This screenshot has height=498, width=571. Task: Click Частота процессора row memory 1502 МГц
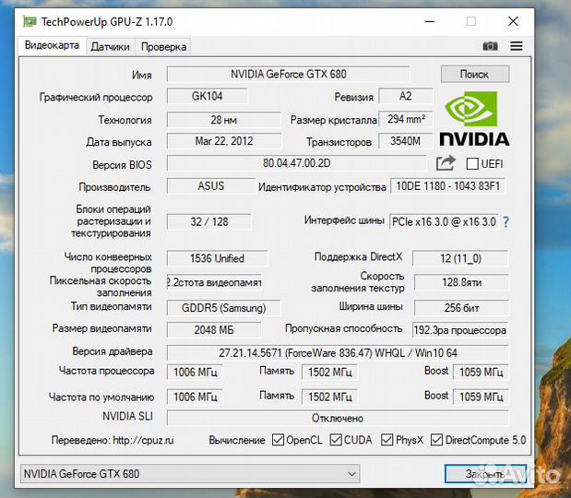click(329, 372)
